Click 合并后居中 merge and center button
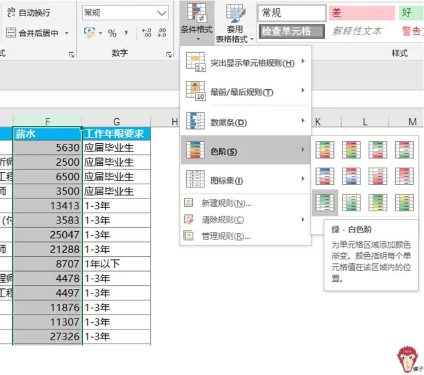This screenshot has width=424, height=375. 32,33
